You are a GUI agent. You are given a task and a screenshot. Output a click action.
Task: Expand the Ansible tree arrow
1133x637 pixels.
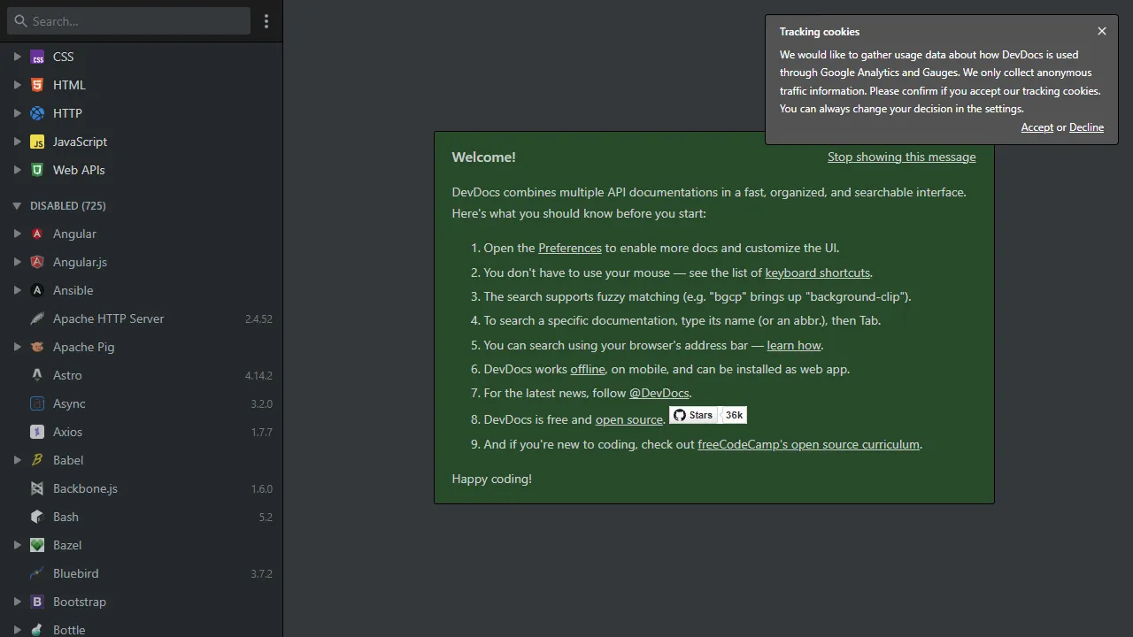17,290
